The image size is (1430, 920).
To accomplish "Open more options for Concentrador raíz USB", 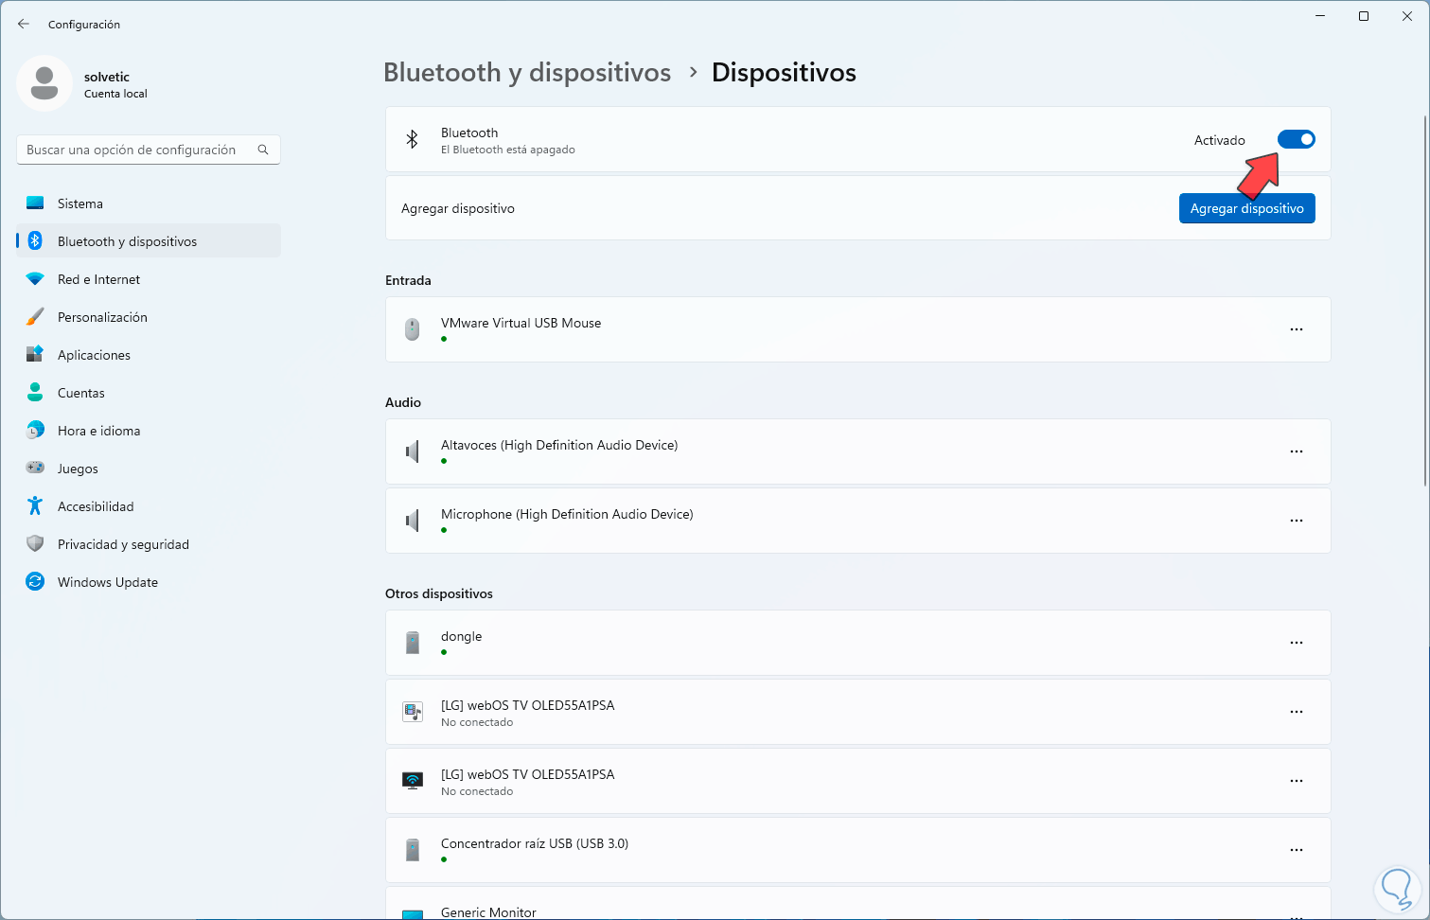I will pyautogui.click(x=1296, y=850).
